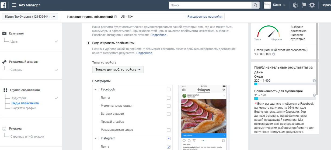Screen dimensions: 331x150
Task: Click the search magnifier button
Action: pos(255,5)
